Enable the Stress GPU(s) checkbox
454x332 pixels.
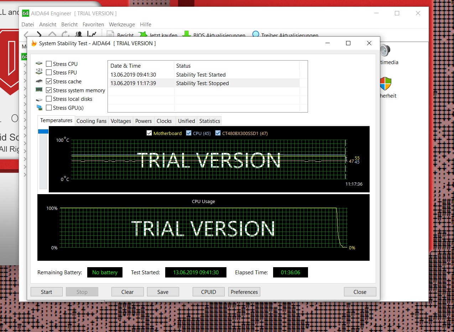pyautogui.click(x=49, y=108)
